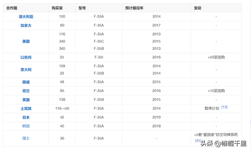Select the 变动 column header

[x=198, y=8]
